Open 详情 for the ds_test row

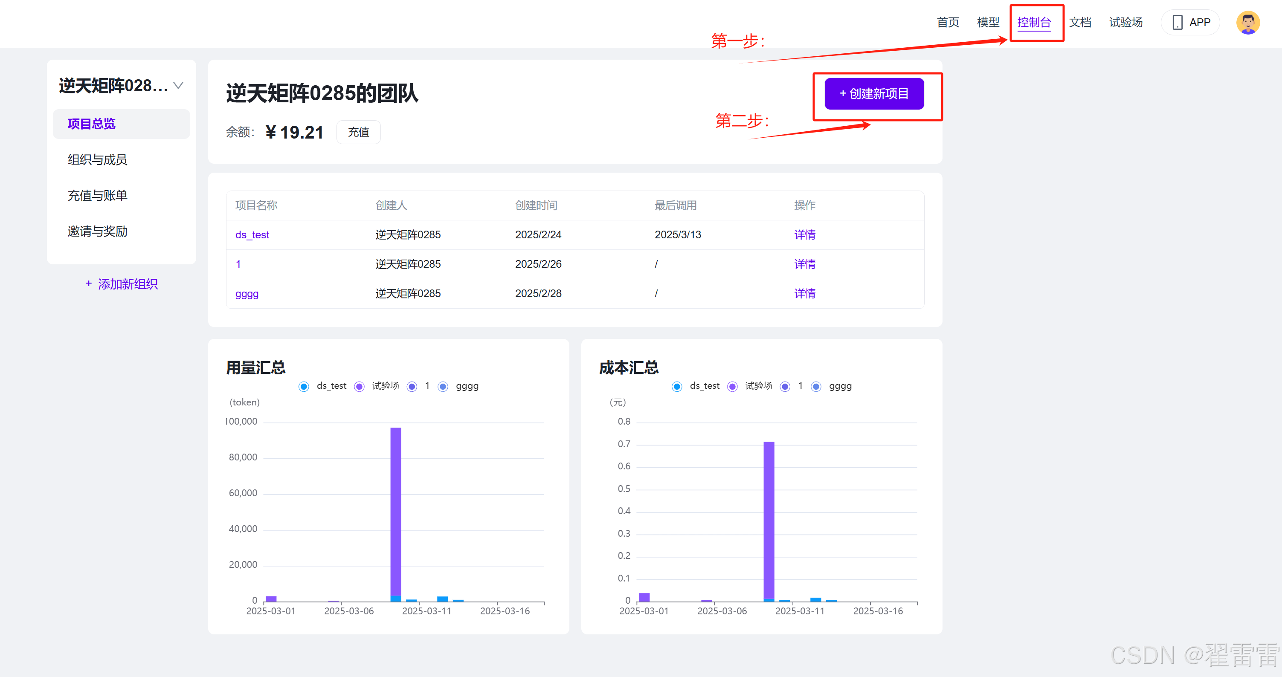805,235
